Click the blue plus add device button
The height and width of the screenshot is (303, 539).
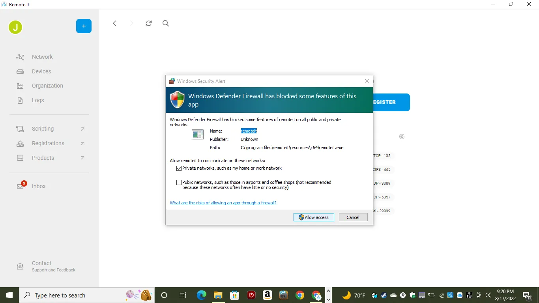pos(84,26)
